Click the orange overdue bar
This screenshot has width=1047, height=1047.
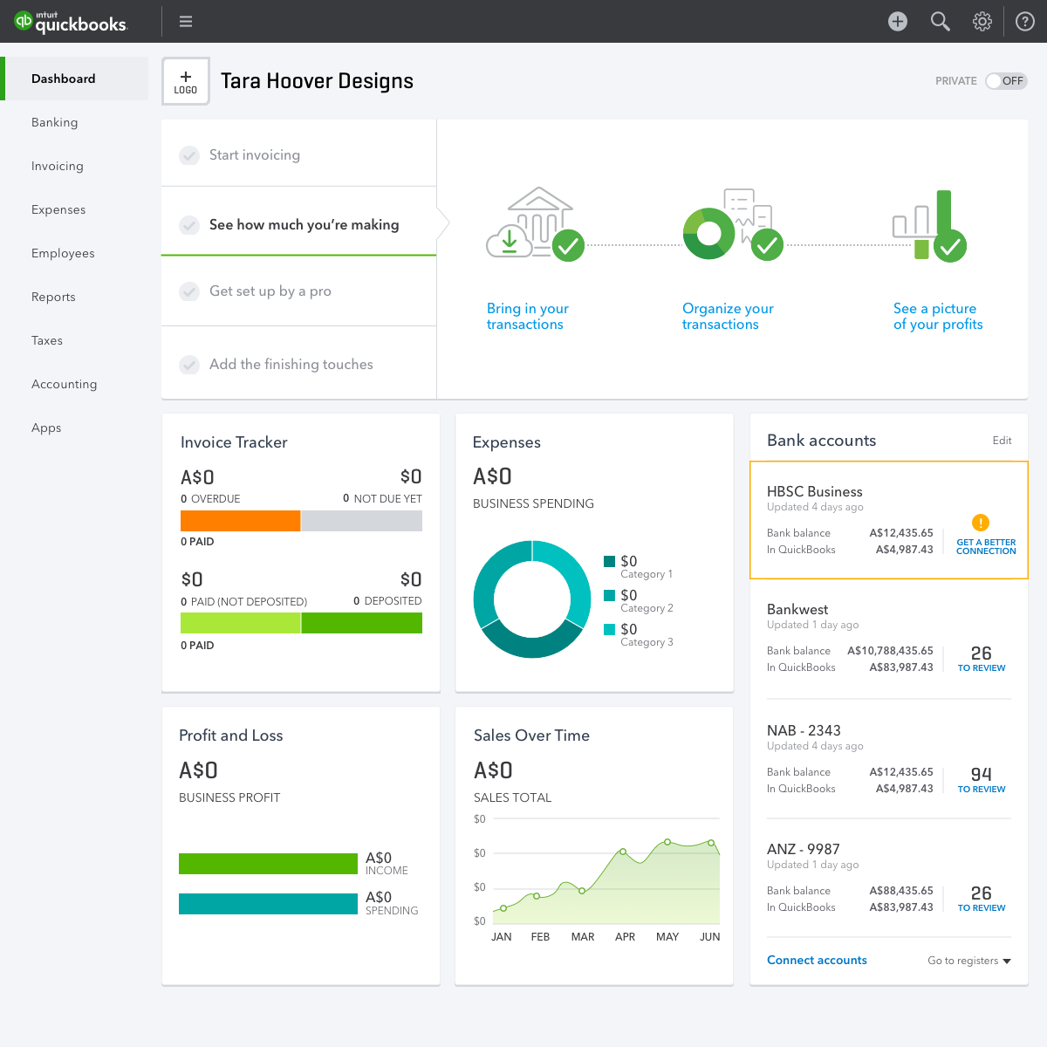[x=240, y=521]
